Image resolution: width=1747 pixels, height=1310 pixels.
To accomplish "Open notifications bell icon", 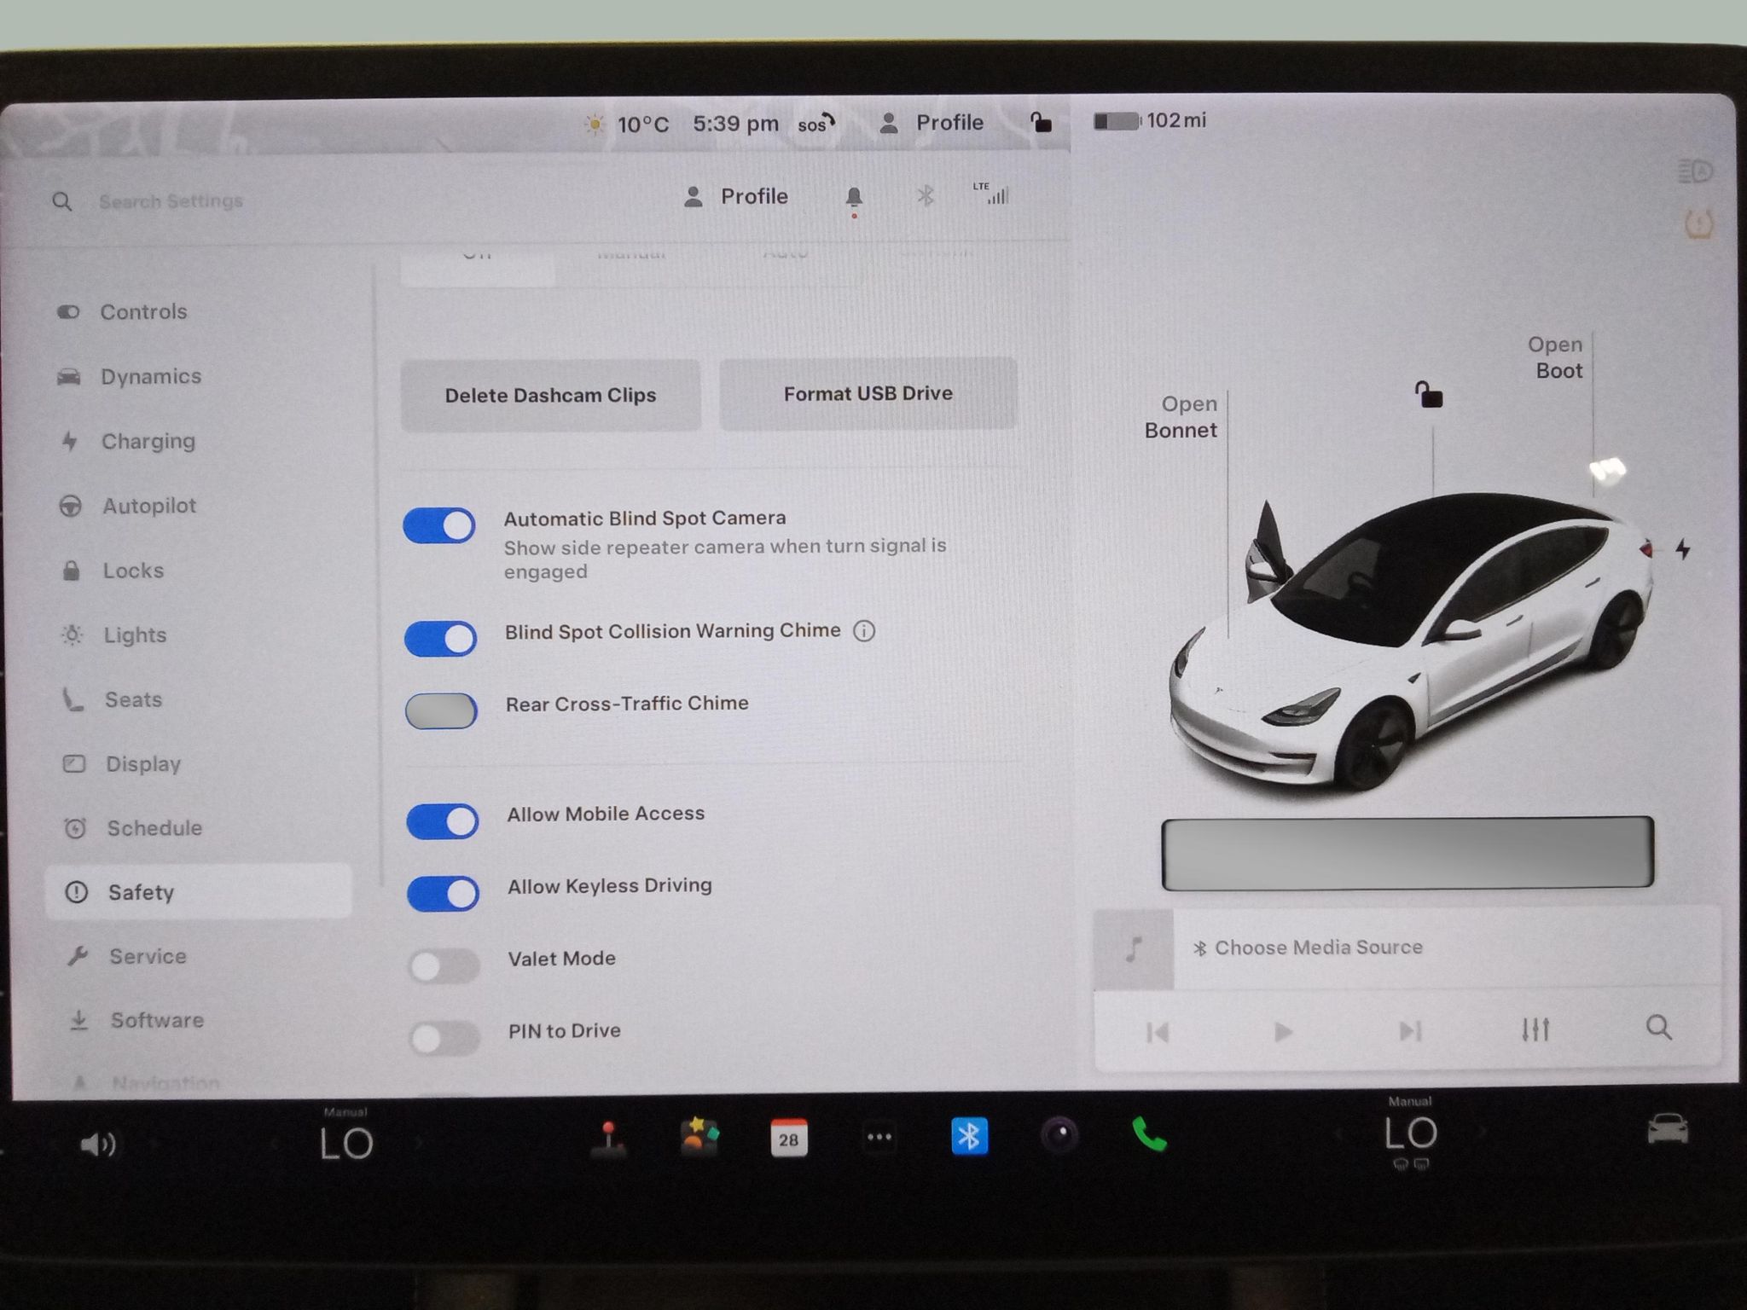I will click(x=854, y=199).
